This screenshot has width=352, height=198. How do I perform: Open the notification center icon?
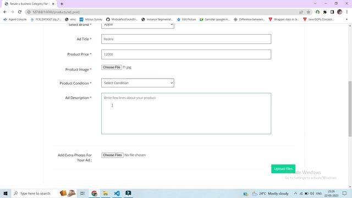coord(344,193)
